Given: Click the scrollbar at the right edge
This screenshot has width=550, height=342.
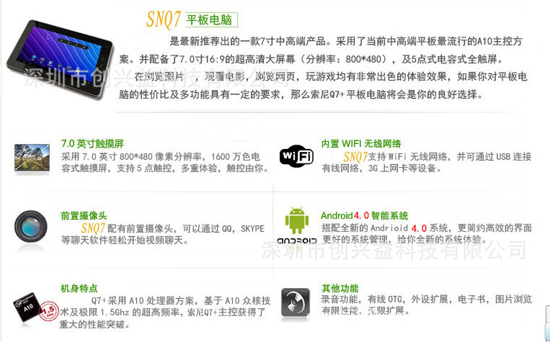Looking at the screenshot, I should tap(548, 323).
